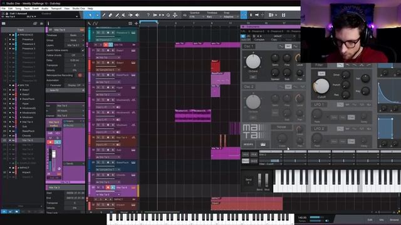Viewport: 401px width, 225px height.
Task: Open the Song menu
Action: tap(18, 9)
